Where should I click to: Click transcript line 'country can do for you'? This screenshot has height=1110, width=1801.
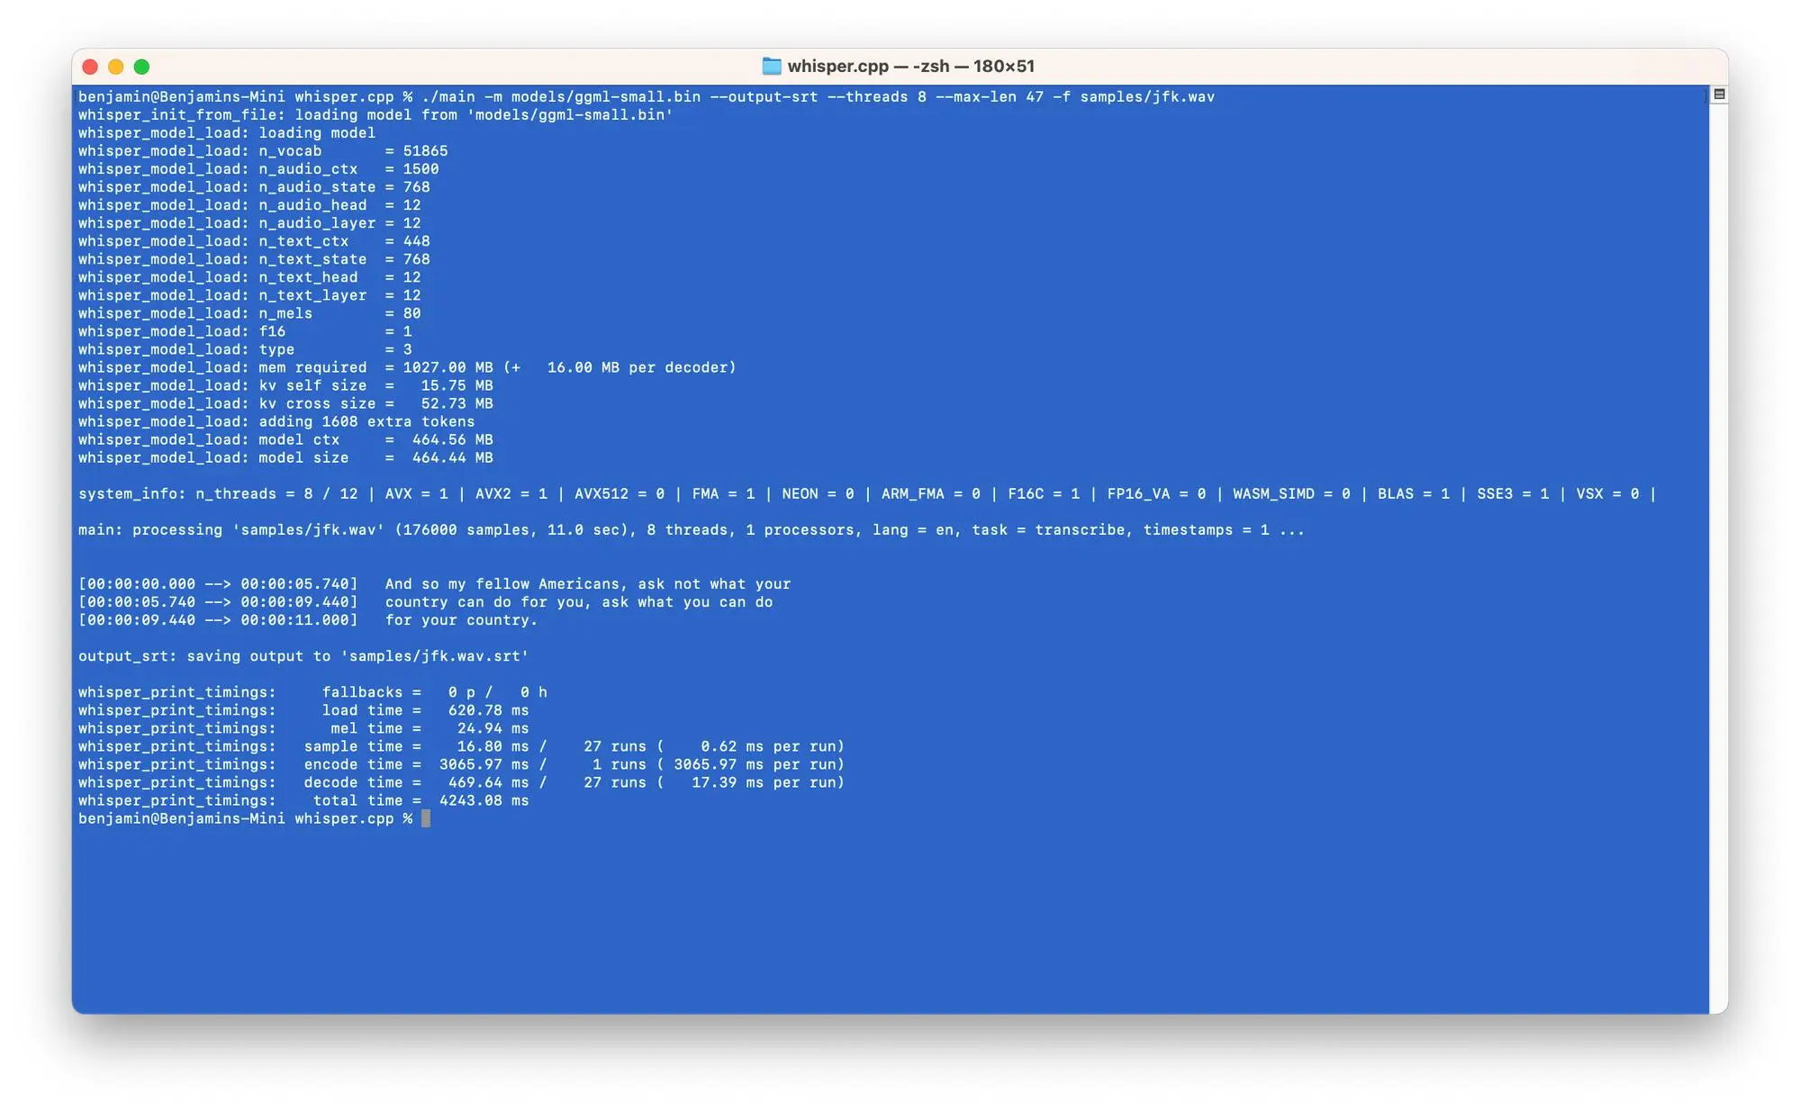click(579, 601)
